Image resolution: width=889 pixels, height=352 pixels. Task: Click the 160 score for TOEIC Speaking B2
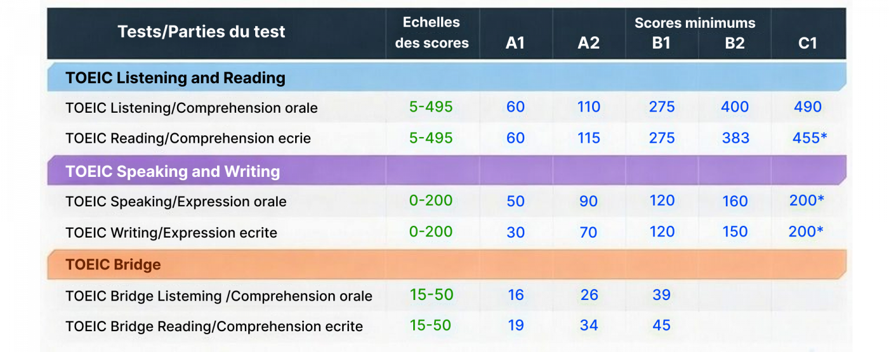pos(735,201)
